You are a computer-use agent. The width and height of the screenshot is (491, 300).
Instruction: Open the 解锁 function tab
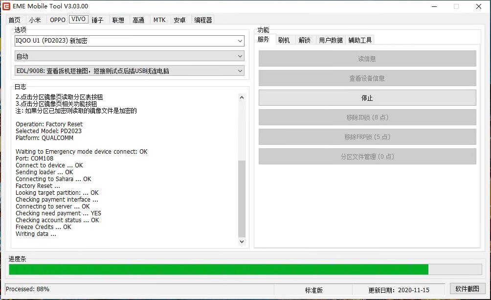pyautogui.click(x=304, y=40)
